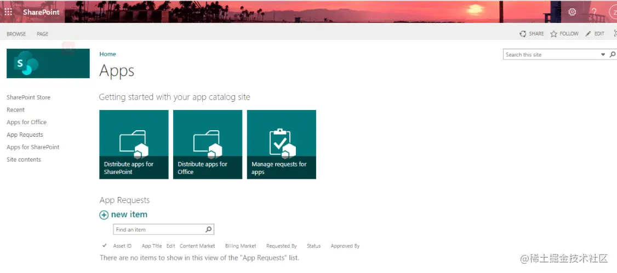
Task: Open Apps for Office navigation link
Action: click(x=26, y=122)
